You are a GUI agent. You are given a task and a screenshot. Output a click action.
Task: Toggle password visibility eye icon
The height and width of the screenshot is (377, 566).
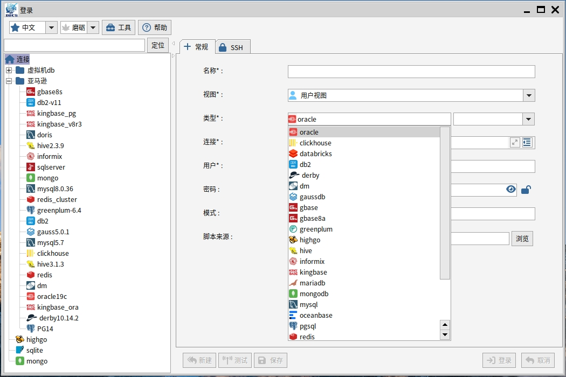click(511, 190)
